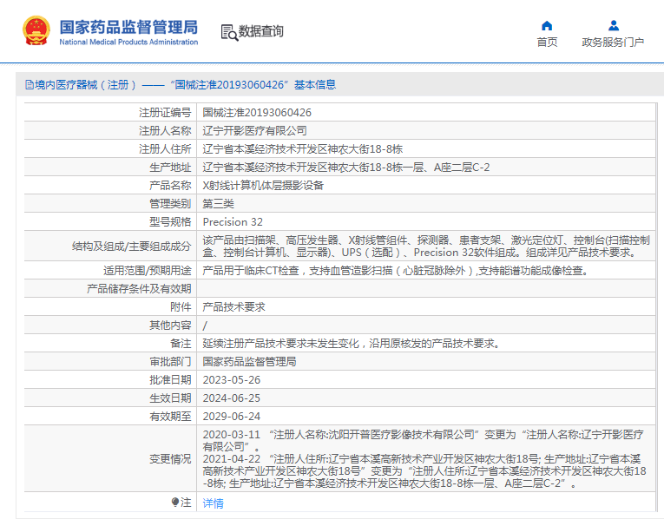Click the 生产地址 value ending A座二层C-2

click(346, 168)
